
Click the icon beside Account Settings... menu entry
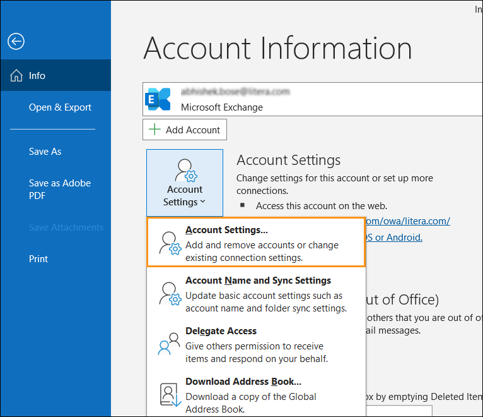click(x=170, y=243)
